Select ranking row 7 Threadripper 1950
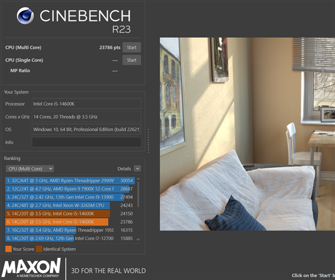The height and width of the screenshot is (280, 335). click(70, 230)
